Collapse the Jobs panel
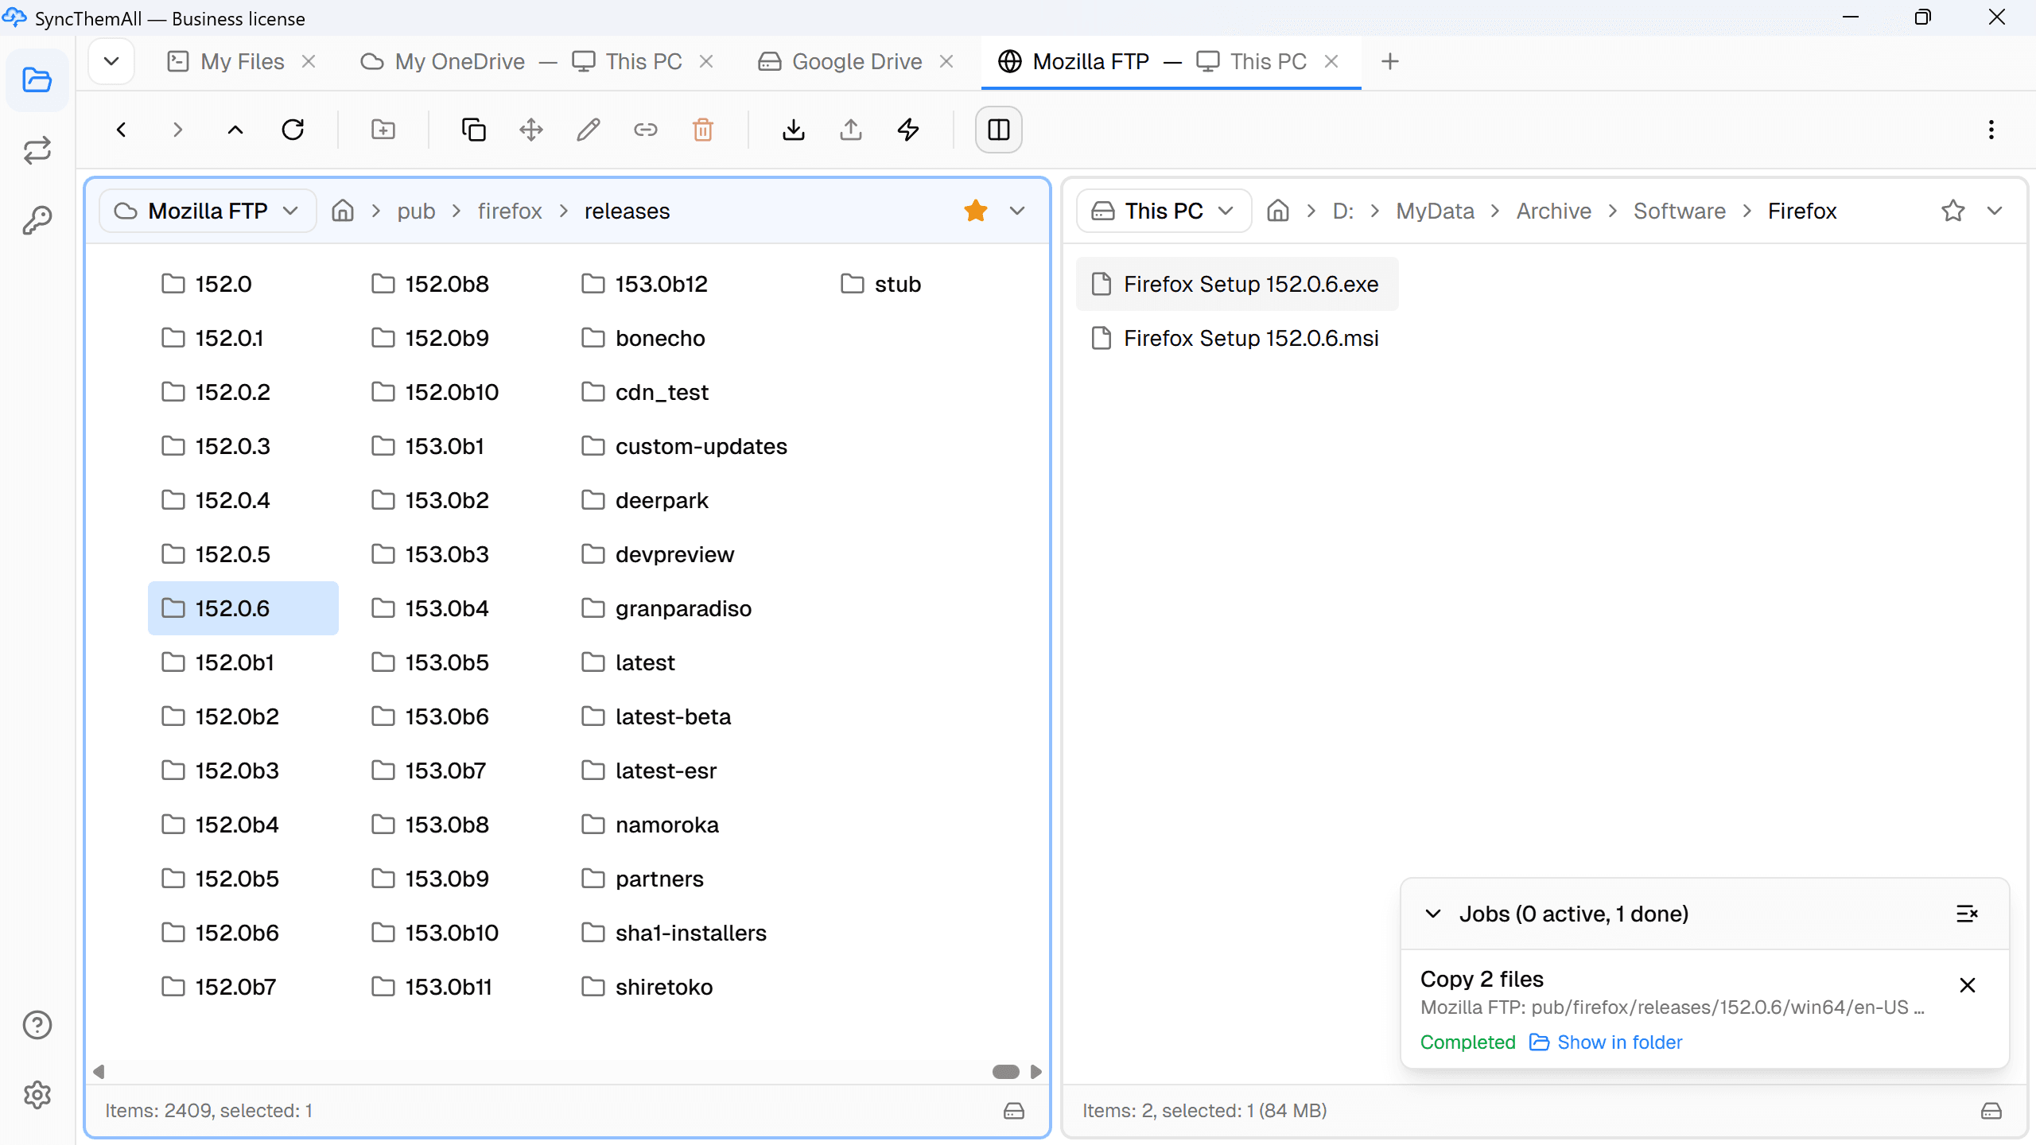The width and height of the screenshot is (2036, 1145). click(1433, 914)
